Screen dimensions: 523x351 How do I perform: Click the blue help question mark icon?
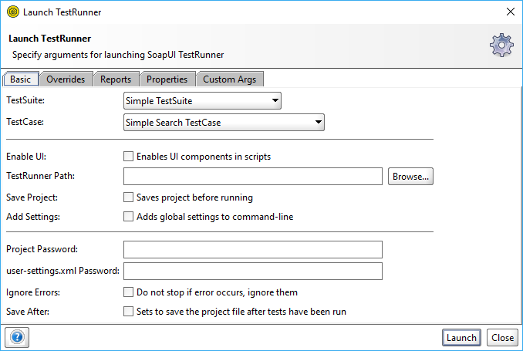tap(17, 337)
